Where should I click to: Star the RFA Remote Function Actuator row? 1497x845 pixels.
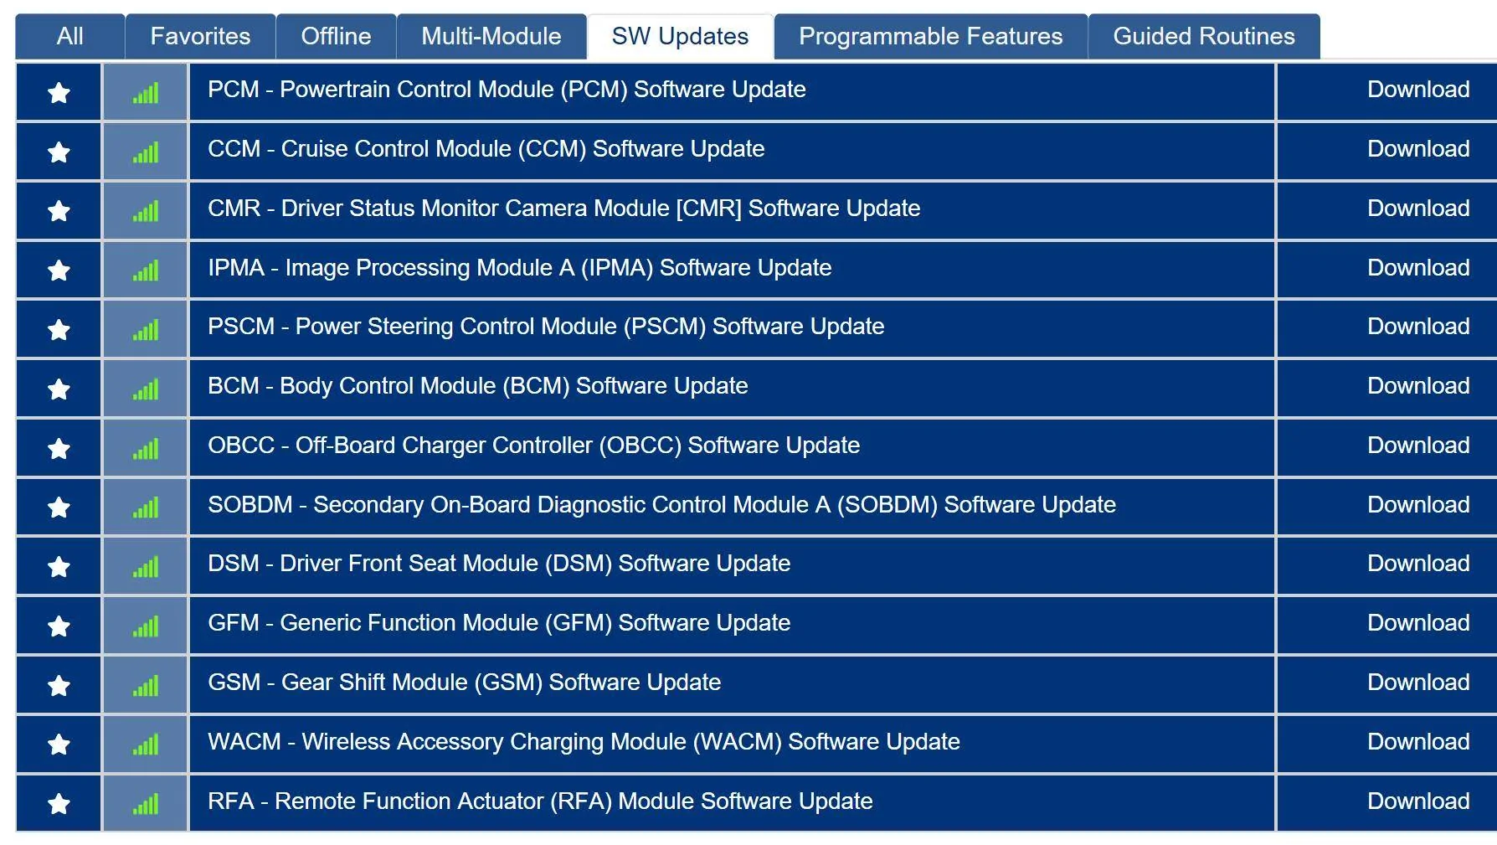click(x=59, y=803)
